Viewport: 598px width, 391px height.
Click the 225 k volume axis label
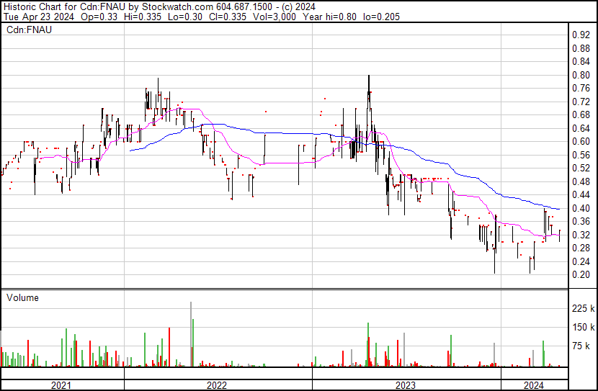[583, 308]
